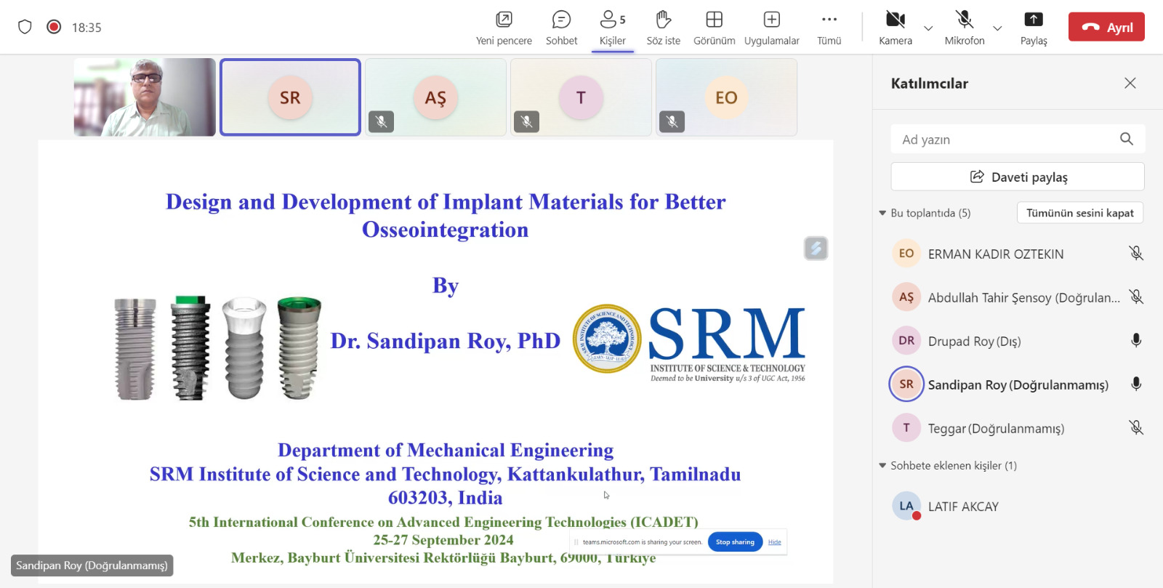Click the Ad yazın search field
The width and height of the screenshot is (1163, 588).
point(1003,139)
